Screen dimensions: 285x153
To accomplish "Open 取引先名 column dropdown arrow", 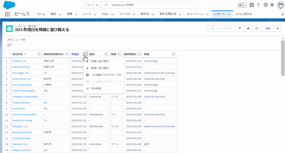I will pyautogui.click(x=39, y=54).
